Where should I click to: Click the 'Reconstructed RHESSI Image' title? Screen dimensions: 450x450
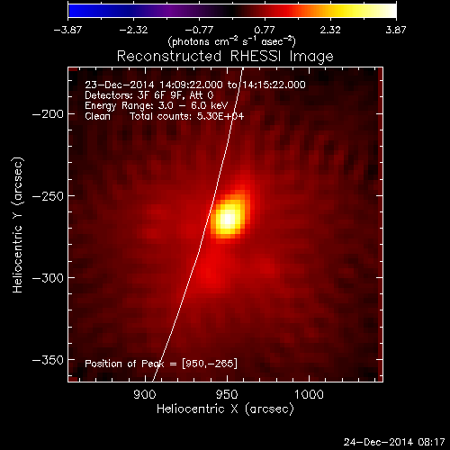225,57
